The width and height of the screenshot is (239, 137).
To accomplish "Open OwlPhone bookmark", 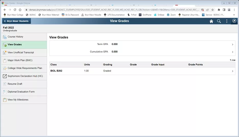I will click(x=145, y=15).
